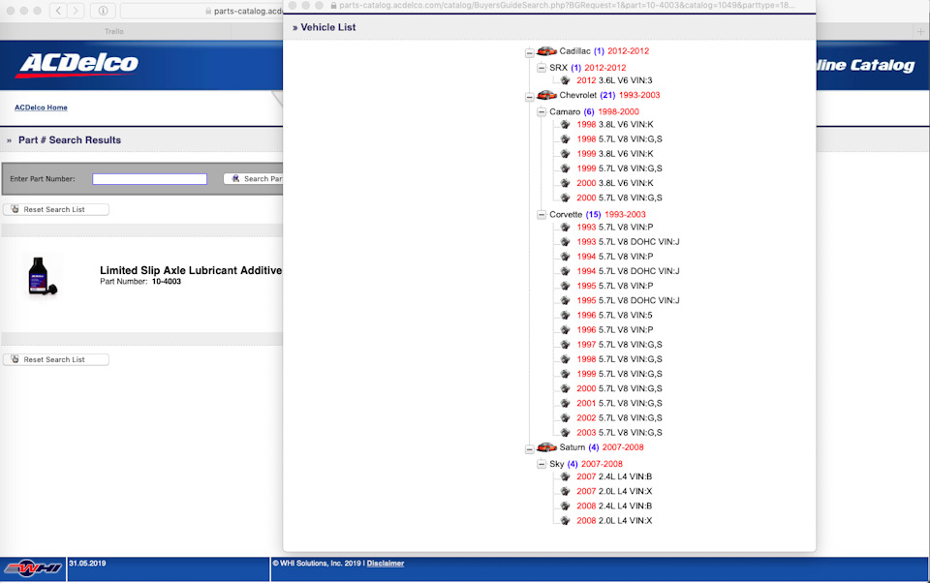Open the Disclaimer link in footer

click(x=385, y=564)
